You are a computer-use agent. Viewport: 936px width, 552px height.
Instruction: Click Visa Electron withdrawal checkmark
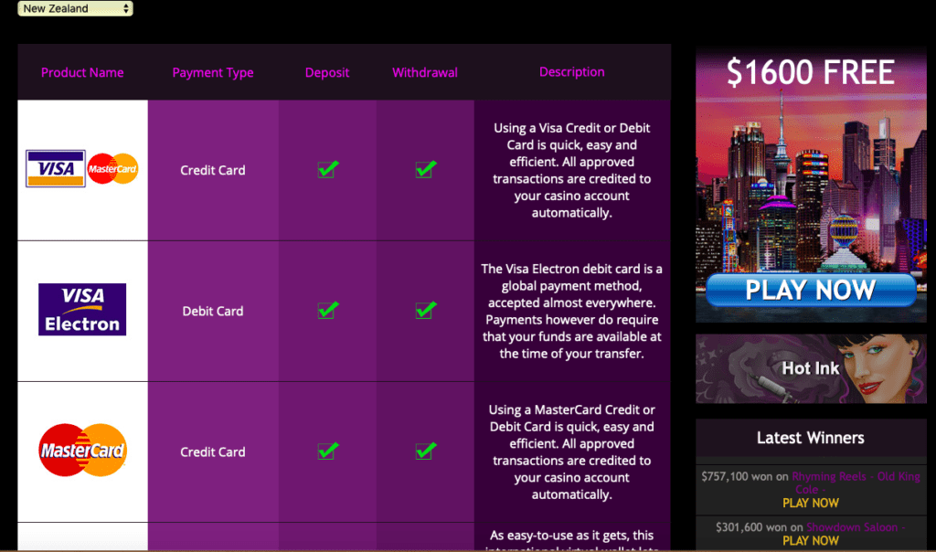point(425,311)
